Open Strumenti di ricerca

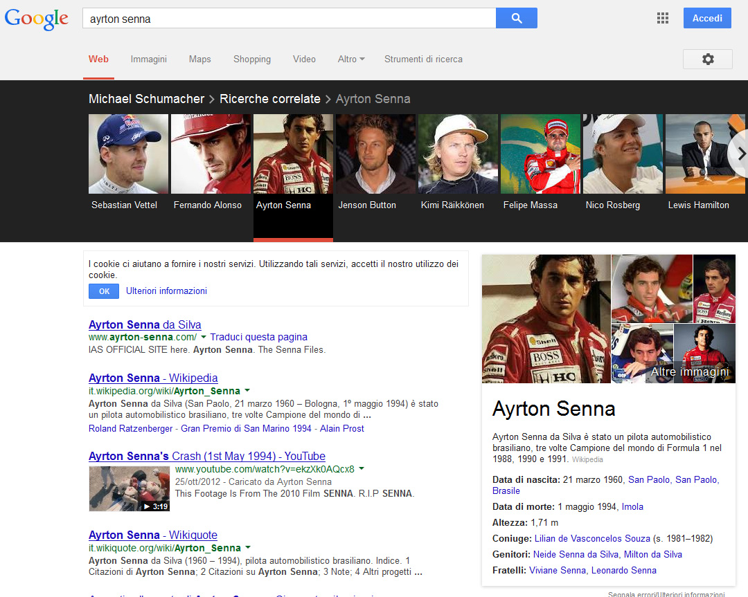coord(423,59)
